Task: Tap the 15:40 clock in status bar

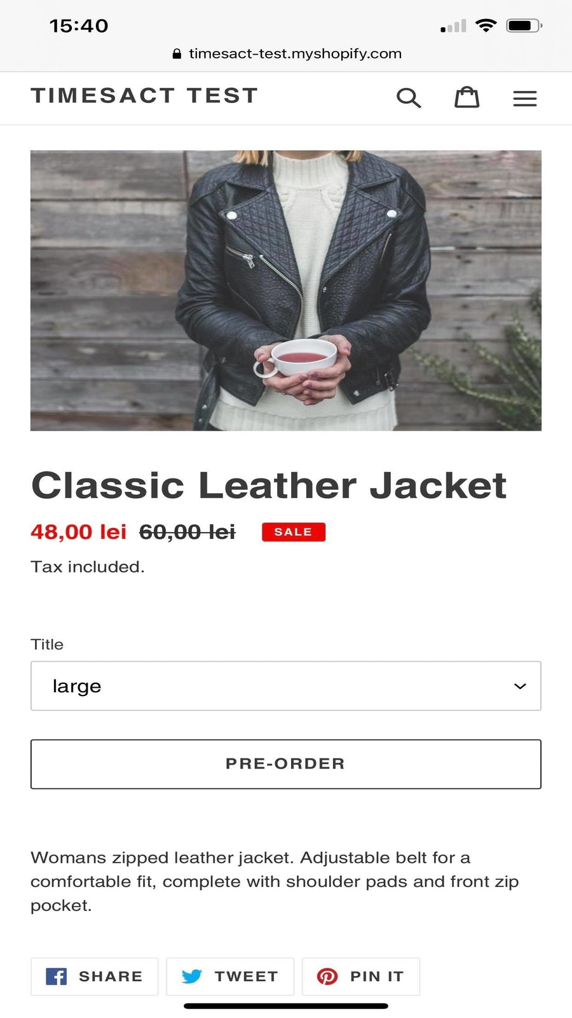Action: pos(79,26)
